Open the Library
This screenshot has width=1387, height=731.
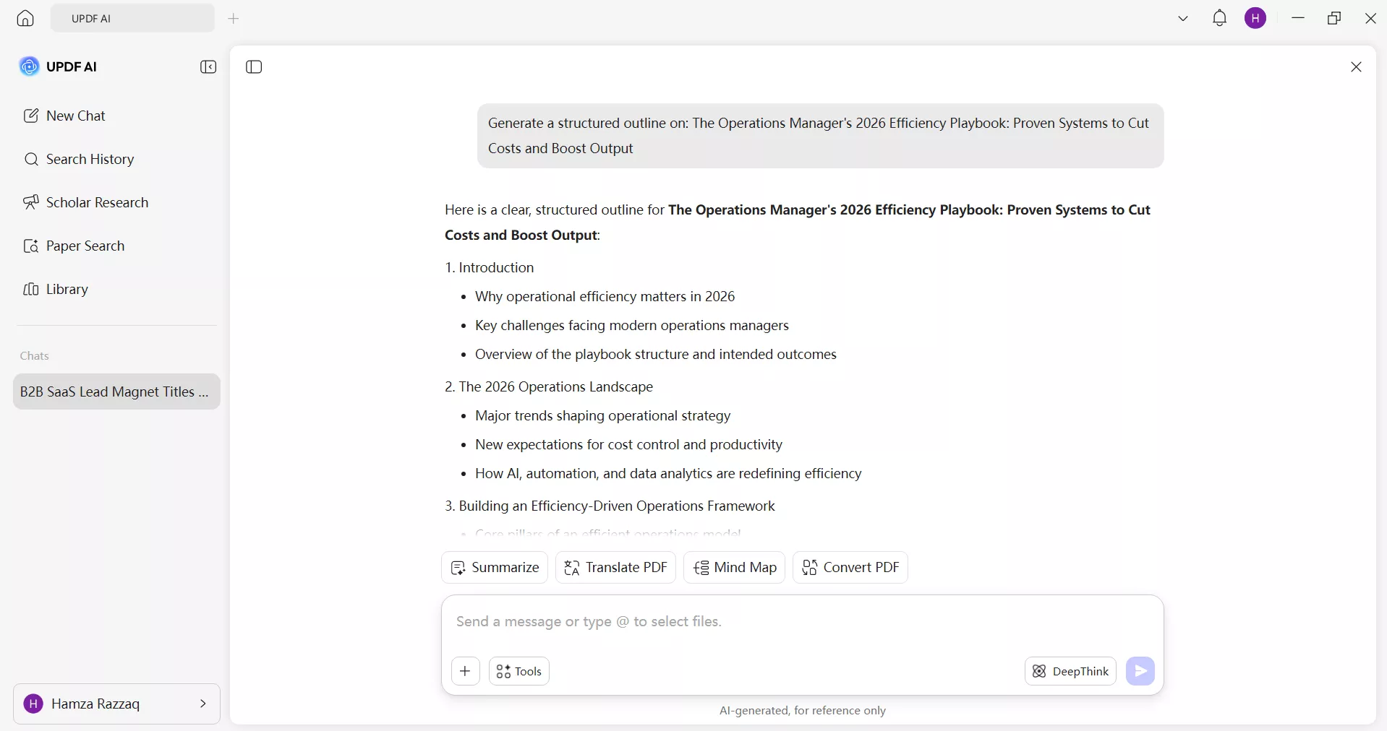point(67,289)
